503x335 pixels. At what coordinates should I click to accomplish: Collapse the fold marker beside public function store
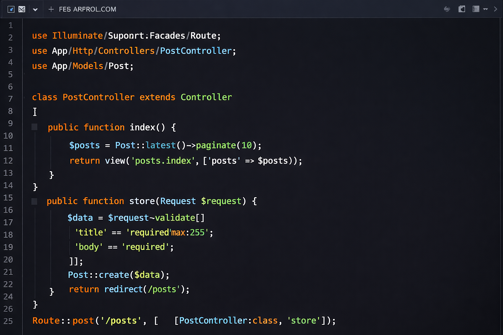[x=34, y=201]
